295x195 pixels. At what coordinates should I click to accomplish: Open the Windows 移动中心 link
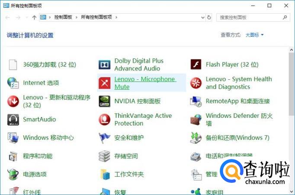(48, 138)
